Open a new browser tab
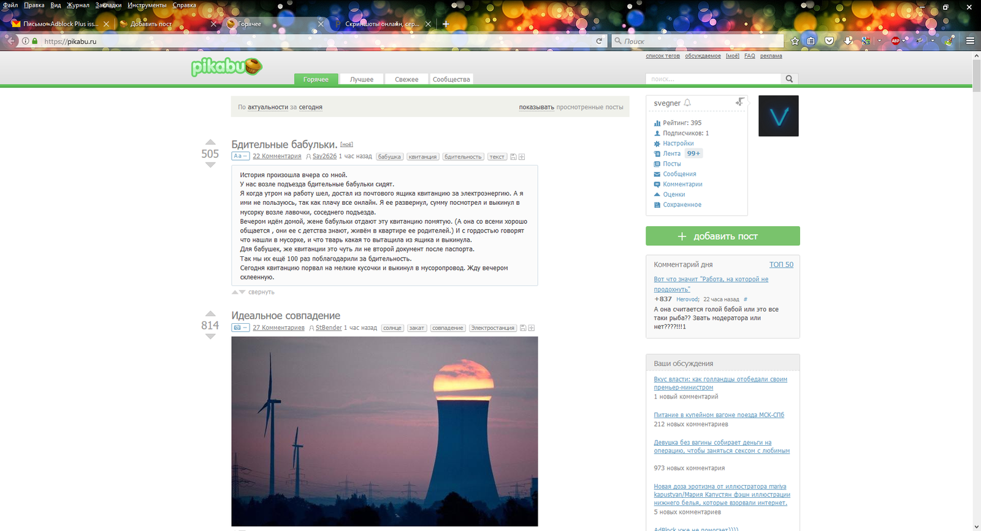 (x=446, y=24)
